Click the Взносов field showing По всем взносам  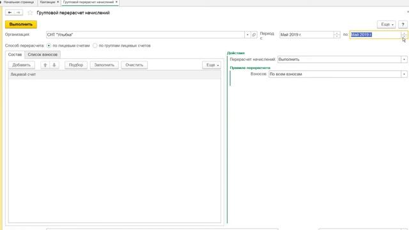point(335,74)
